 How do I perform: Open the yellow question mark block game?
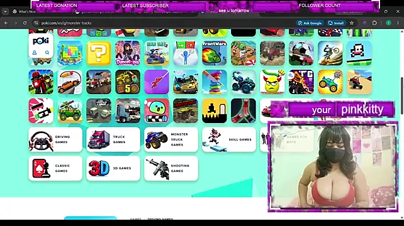[x=99, y=53]
